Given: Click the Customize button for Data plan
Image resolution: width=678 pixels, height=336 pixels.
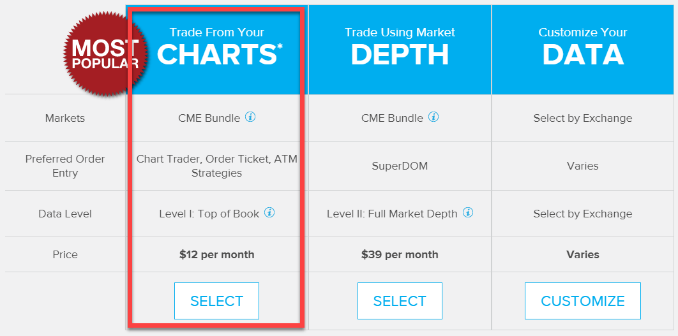Looking at the screenshot, I should tap(583, 301).
